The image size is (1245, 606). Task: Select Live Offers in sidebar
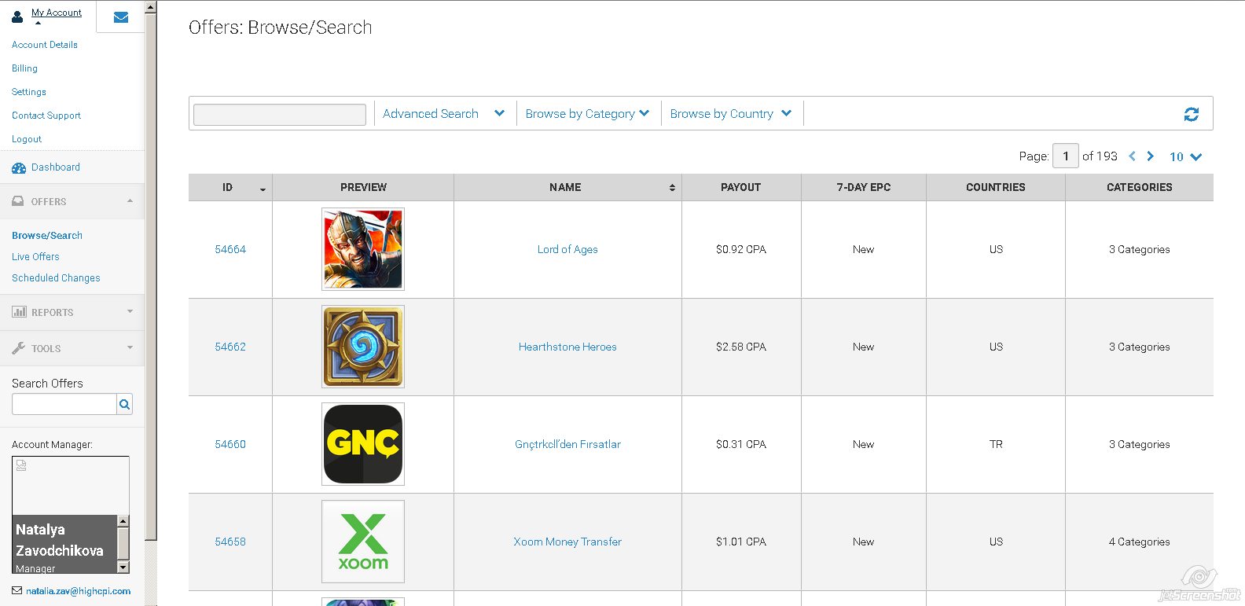click(35, 257)
